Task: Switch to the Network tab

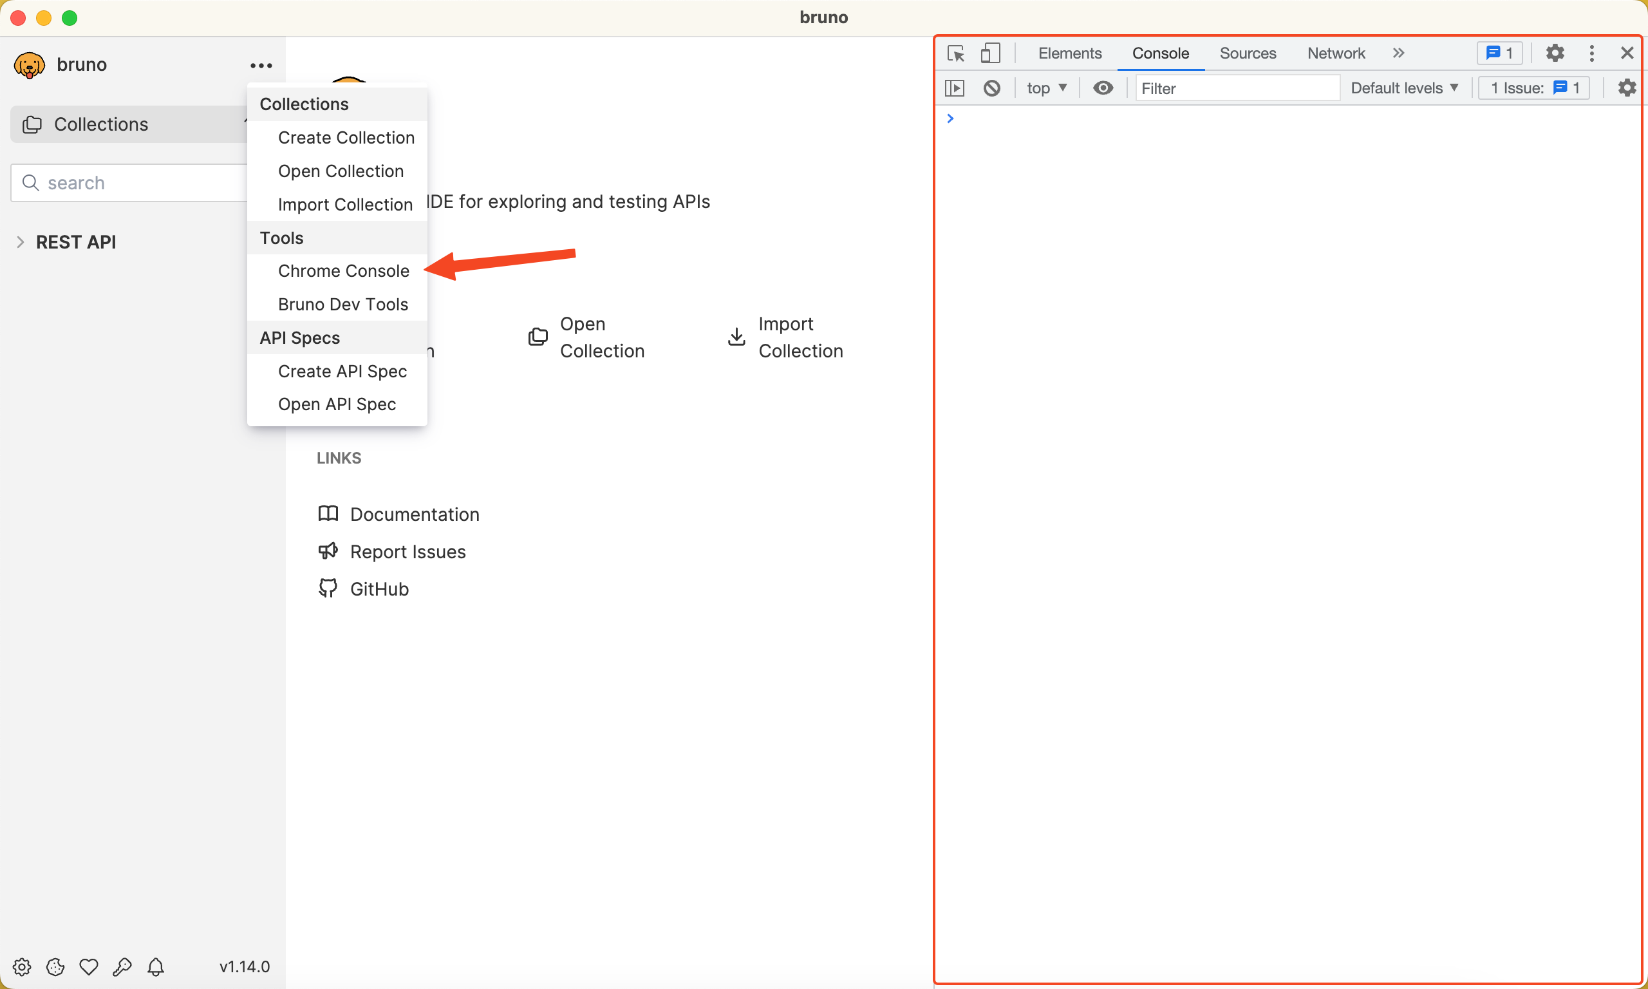Action: click(x=1336, y=53)
